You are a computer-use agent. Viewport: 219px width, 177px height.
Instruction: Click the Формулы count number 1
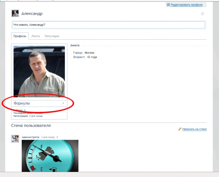(63, 104)
